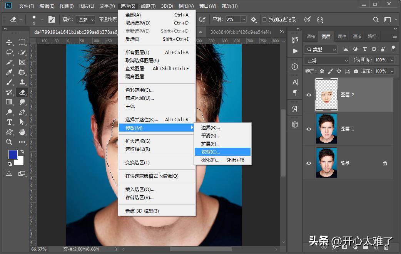This screenshot has height=254, width=401.
Task: Switch to the 通道 panel tab
Action: click(x=356, y=36)
